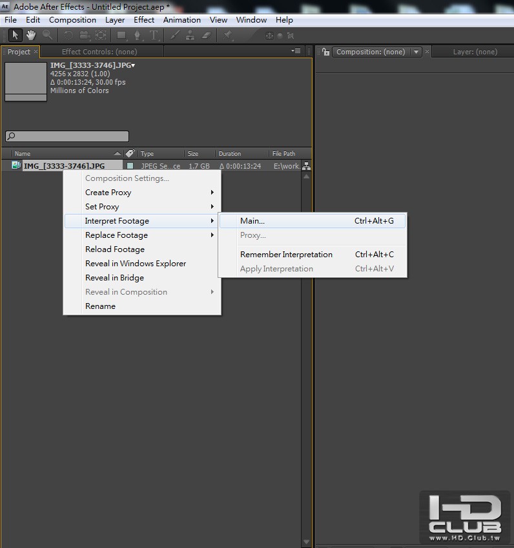Click the local axis mode icon
The image size is (514, 548).
pyautogui.click(x=269, y=36)
